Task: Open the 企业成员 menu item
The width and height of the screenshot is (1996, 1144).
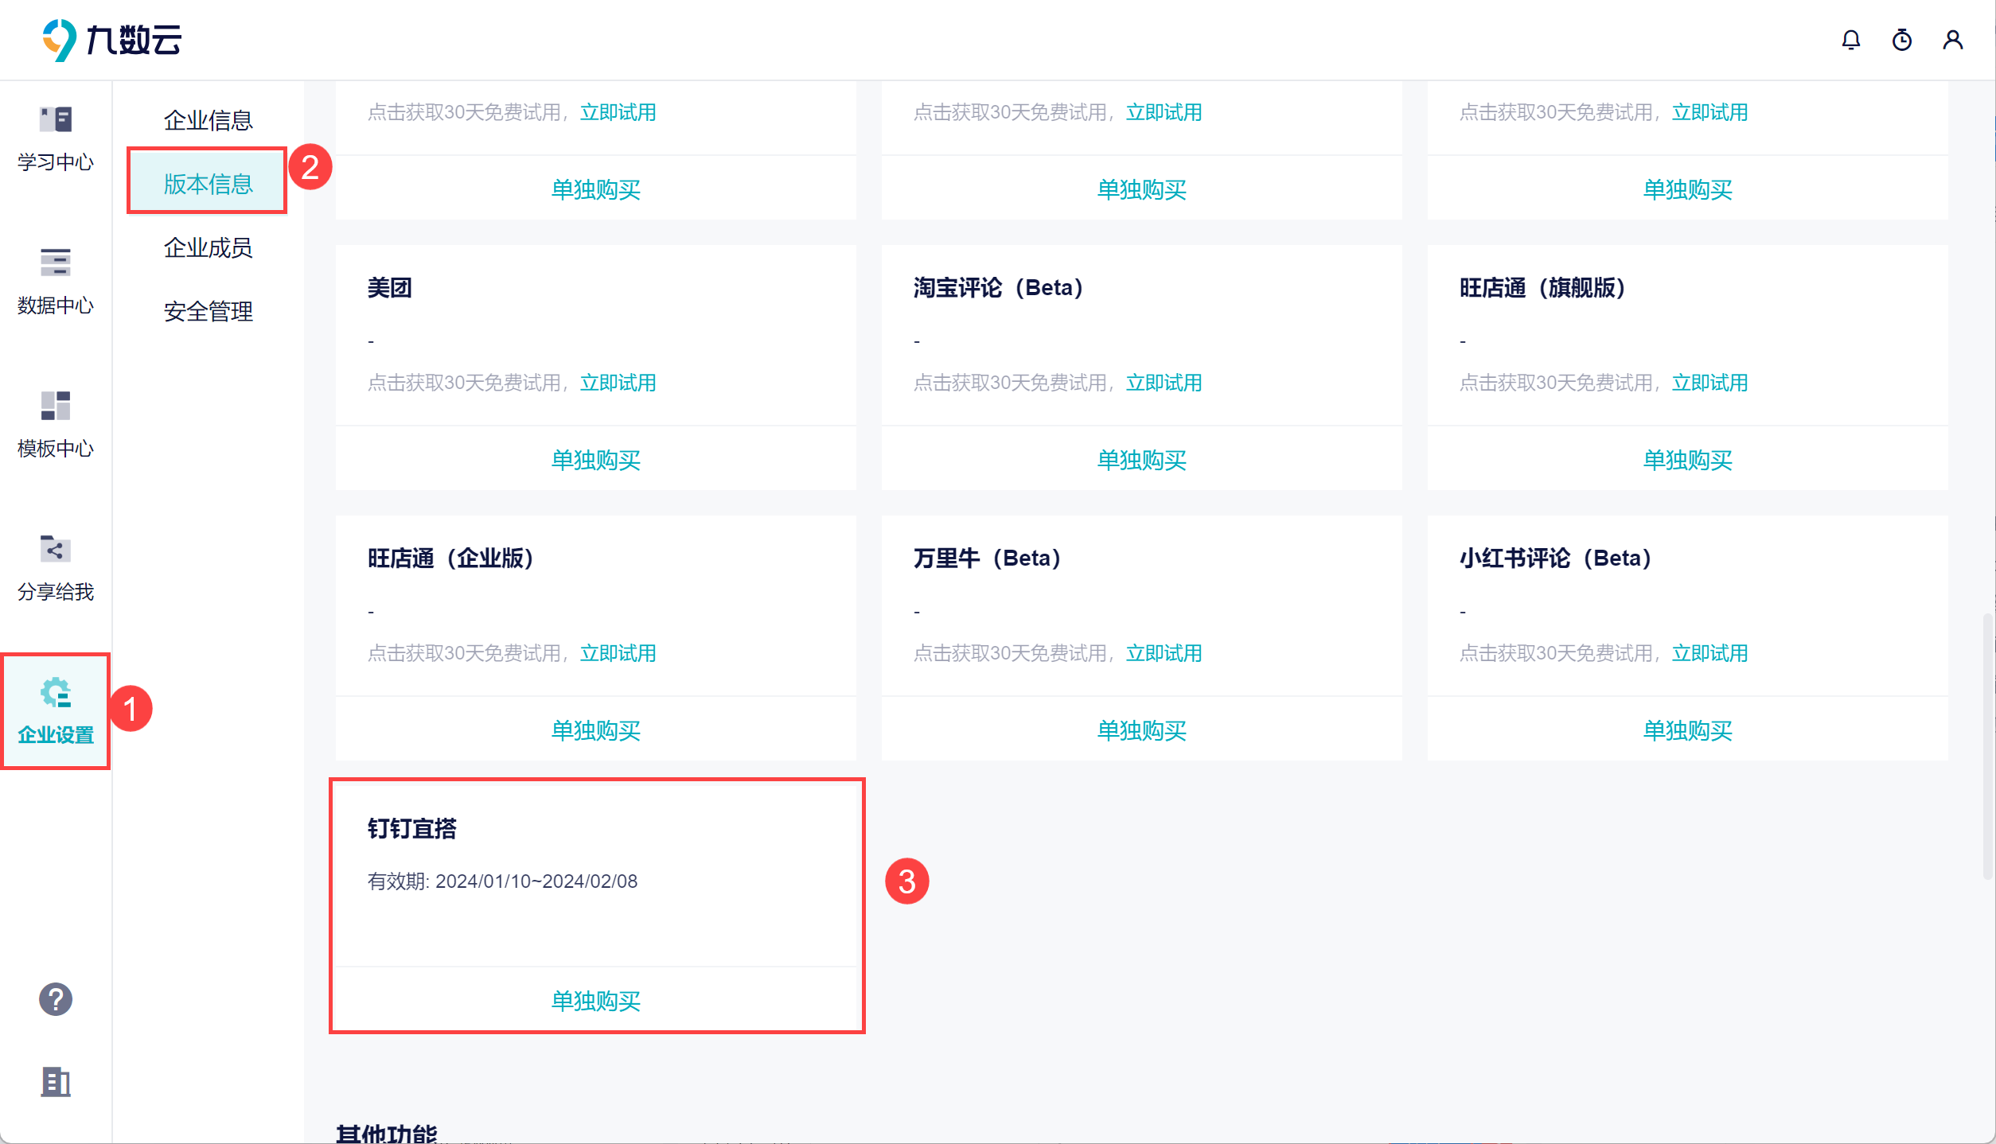Action: (208, 247)
